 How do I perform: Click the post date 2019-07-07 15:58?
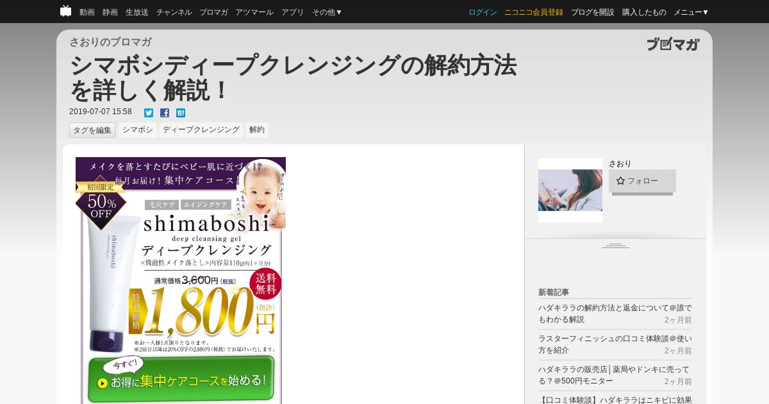(101, 112)
